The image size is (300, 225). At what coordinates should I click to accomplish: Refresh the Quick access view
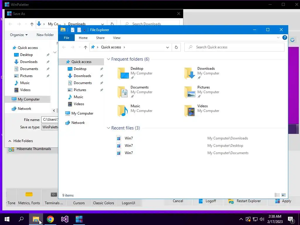click(x=176, y=47)
